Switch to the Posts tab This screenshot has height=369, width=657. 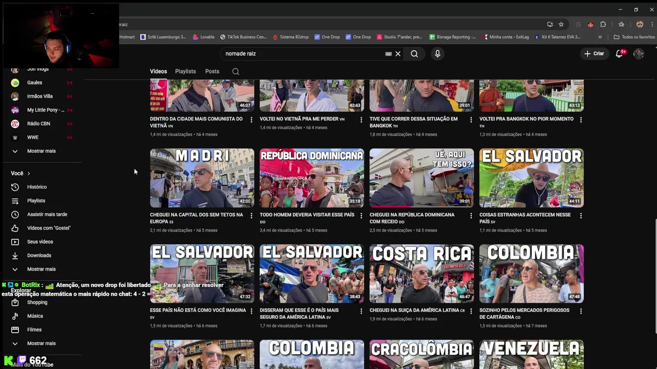click(212, 71)
